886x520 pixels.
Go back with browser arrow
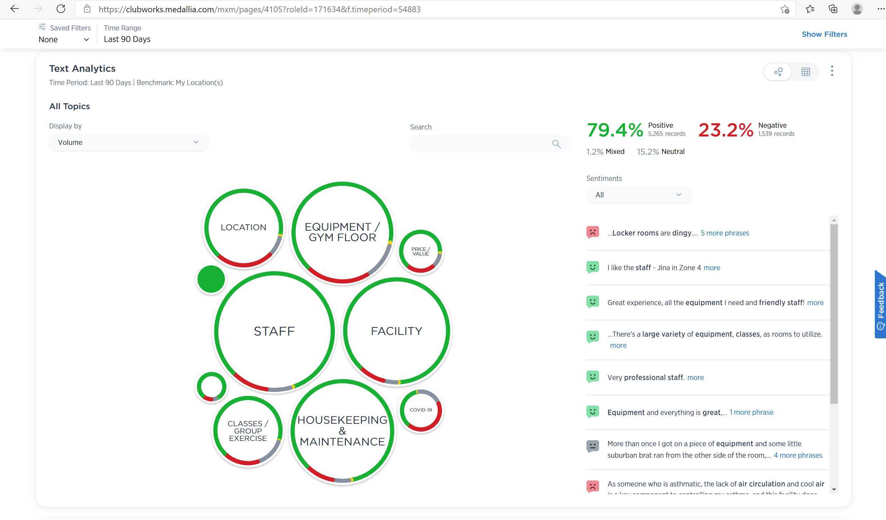click(14, 9)
